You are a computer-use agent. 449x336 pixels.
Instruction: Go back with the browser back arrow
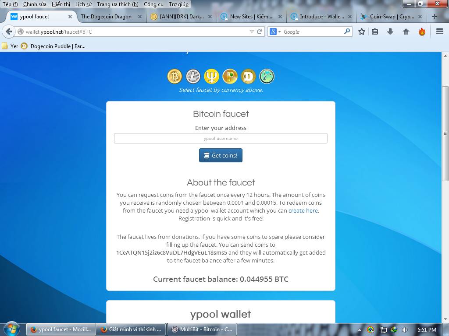(x=9, y=31)
